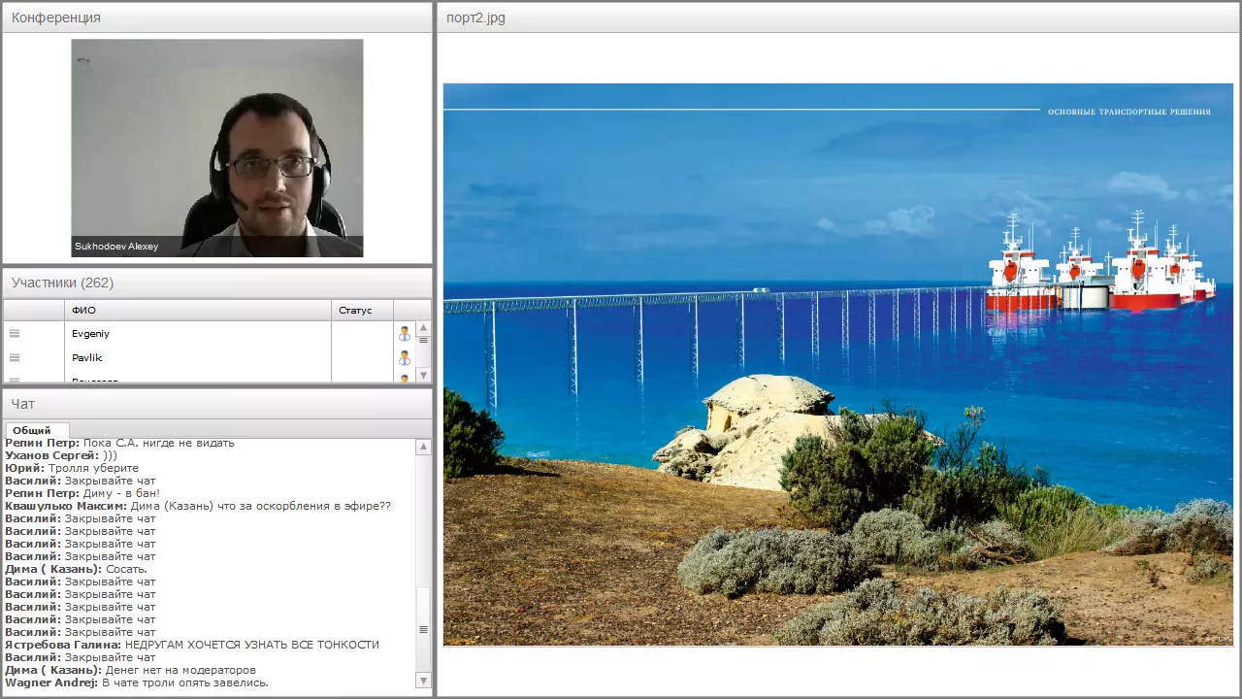Click the participants list scroll-up arrow

(423, 328)
